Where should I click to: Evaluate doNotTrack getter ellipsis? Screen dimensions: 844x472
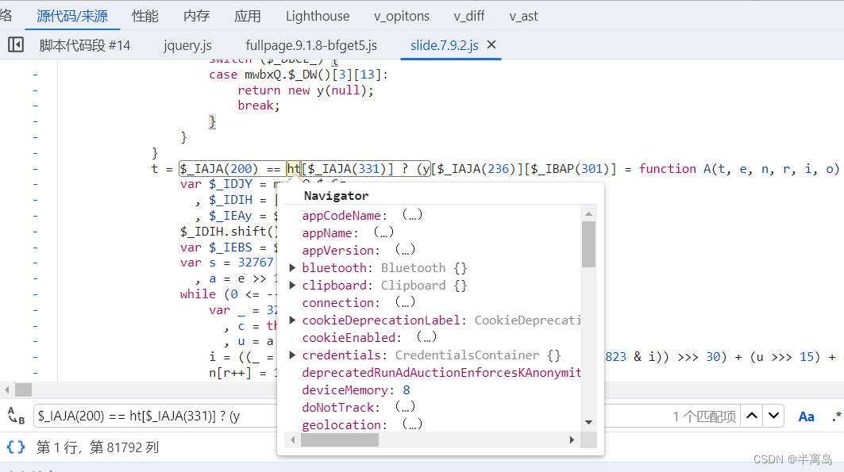click(x=405, y=407)
